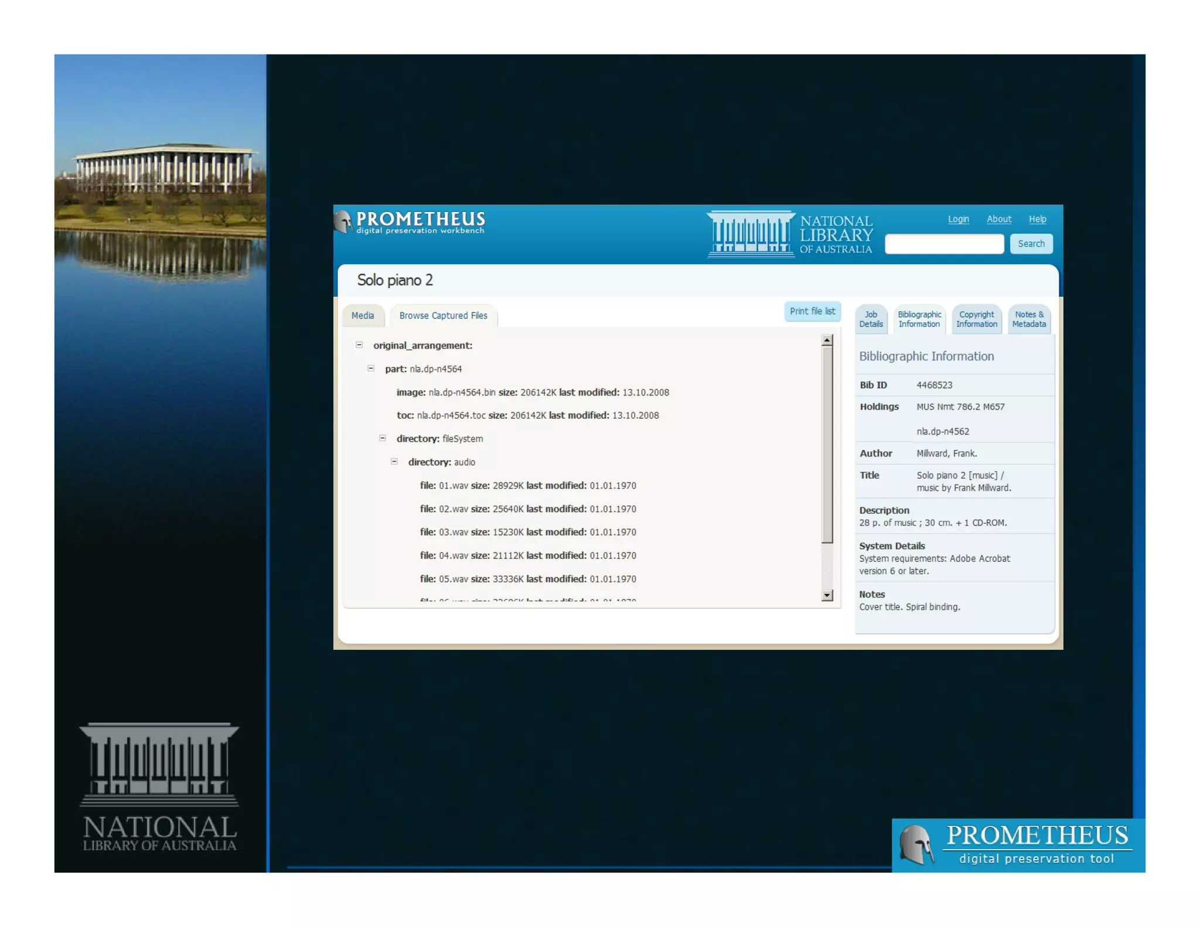Click the scrollbar up arrow in file list
The width and height of the screenshot is (1200, 927).
point(827,340)
